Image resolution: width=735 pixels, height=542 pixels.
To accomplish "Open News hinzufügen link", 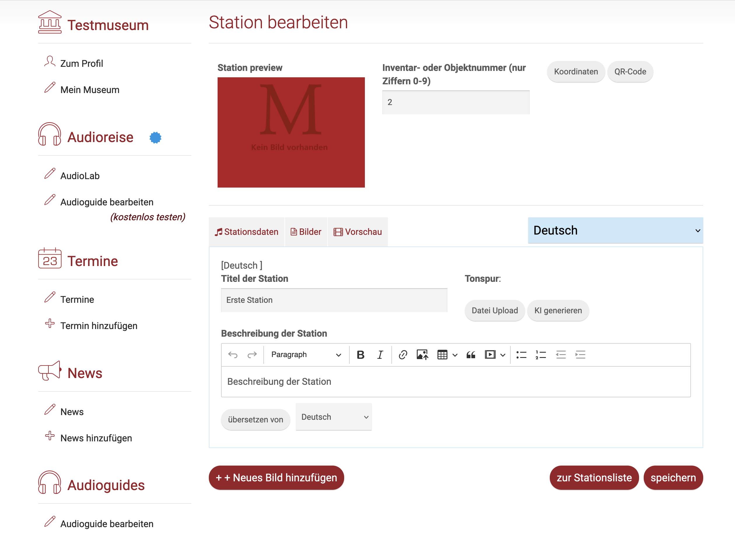I will point(96,438).
